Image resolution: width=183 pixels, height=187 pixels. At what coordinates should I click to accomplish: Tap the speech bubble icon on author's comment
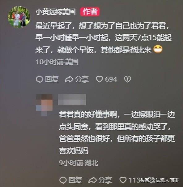point(39,80)
